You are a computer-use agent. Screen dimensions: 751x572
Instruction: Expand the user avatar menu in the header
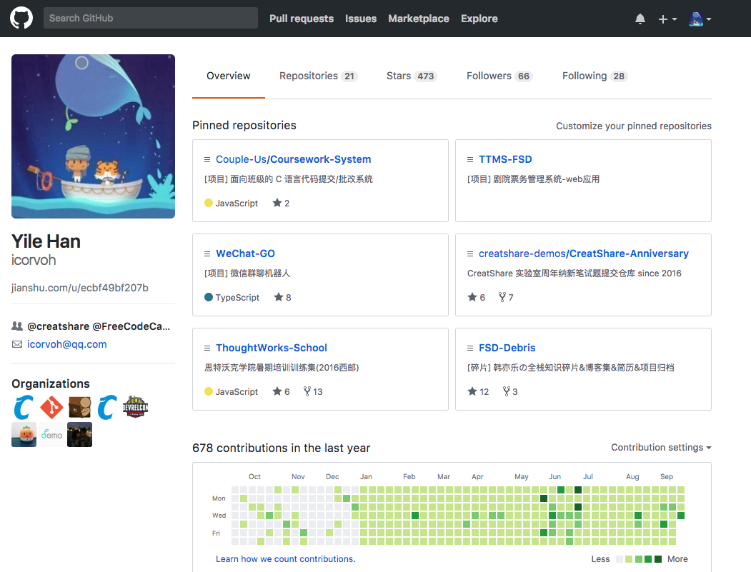tap(700, 19)
